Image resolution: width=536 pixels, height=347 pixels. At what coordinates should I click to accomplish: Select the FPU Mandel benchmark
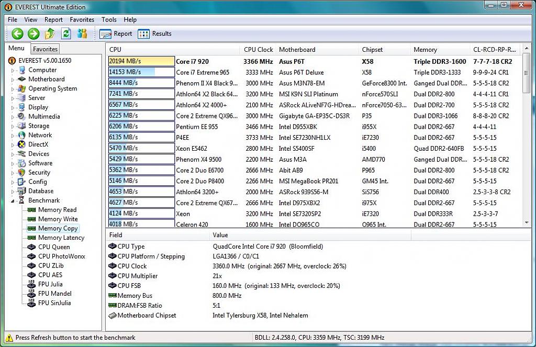tap(54, 293)
